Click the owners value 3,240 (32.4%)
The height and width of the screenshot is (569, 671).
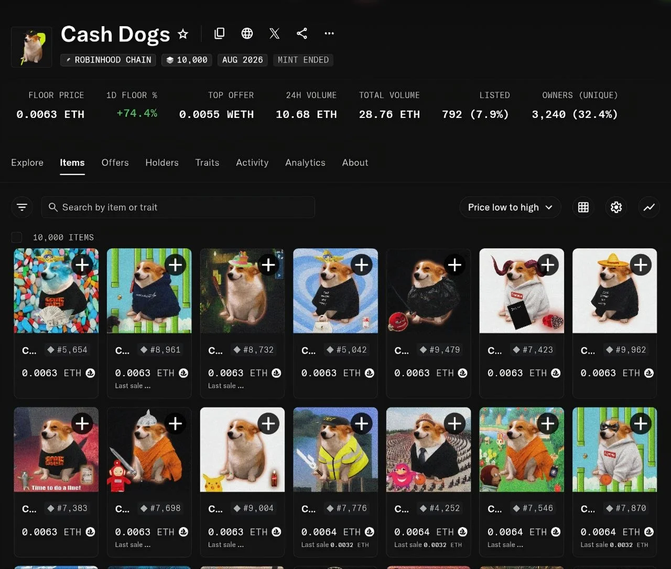(575, 114)
